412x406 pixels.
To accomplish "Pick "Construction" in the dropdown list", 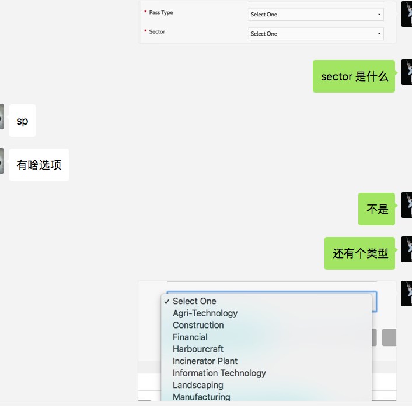I will [198, 325].
